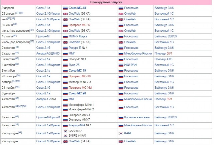Click South Korea flag beside CAS500-2

click(x=66, y=131)
